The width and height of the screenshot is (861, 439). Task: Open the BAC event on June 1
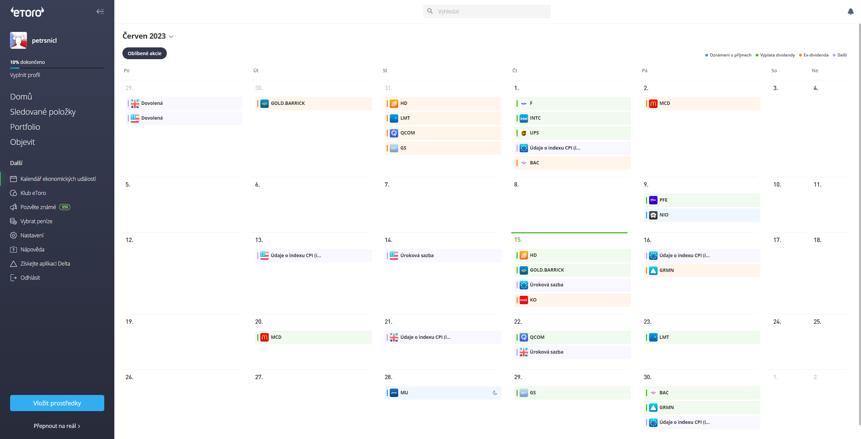(x=572, y=163)
